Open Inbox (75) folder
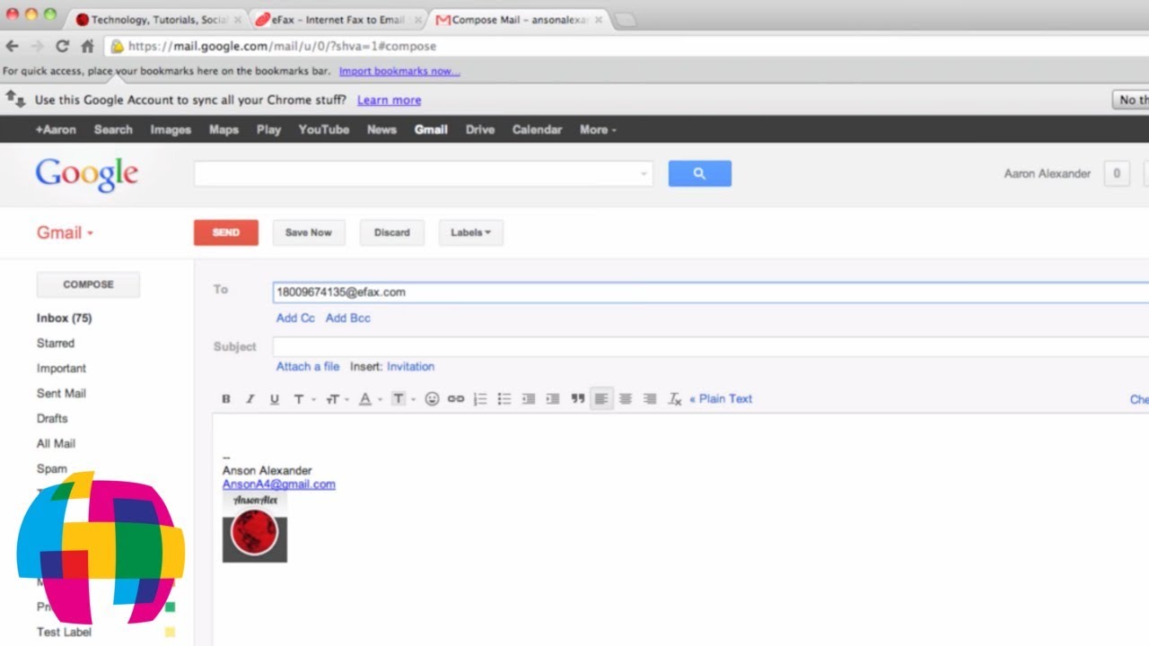The image size is (1149, 646). 64,319
